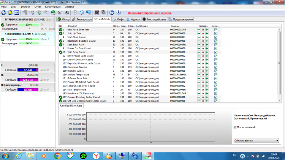Click the computer with disk toolbar icon
Viewport: 285px width, 160px height.
coord(67,13)
